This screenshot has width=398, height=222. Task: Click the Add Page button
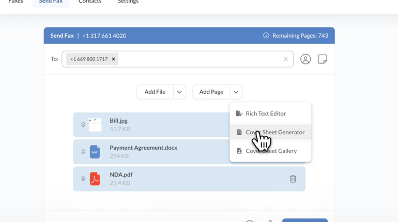(211, 92)
